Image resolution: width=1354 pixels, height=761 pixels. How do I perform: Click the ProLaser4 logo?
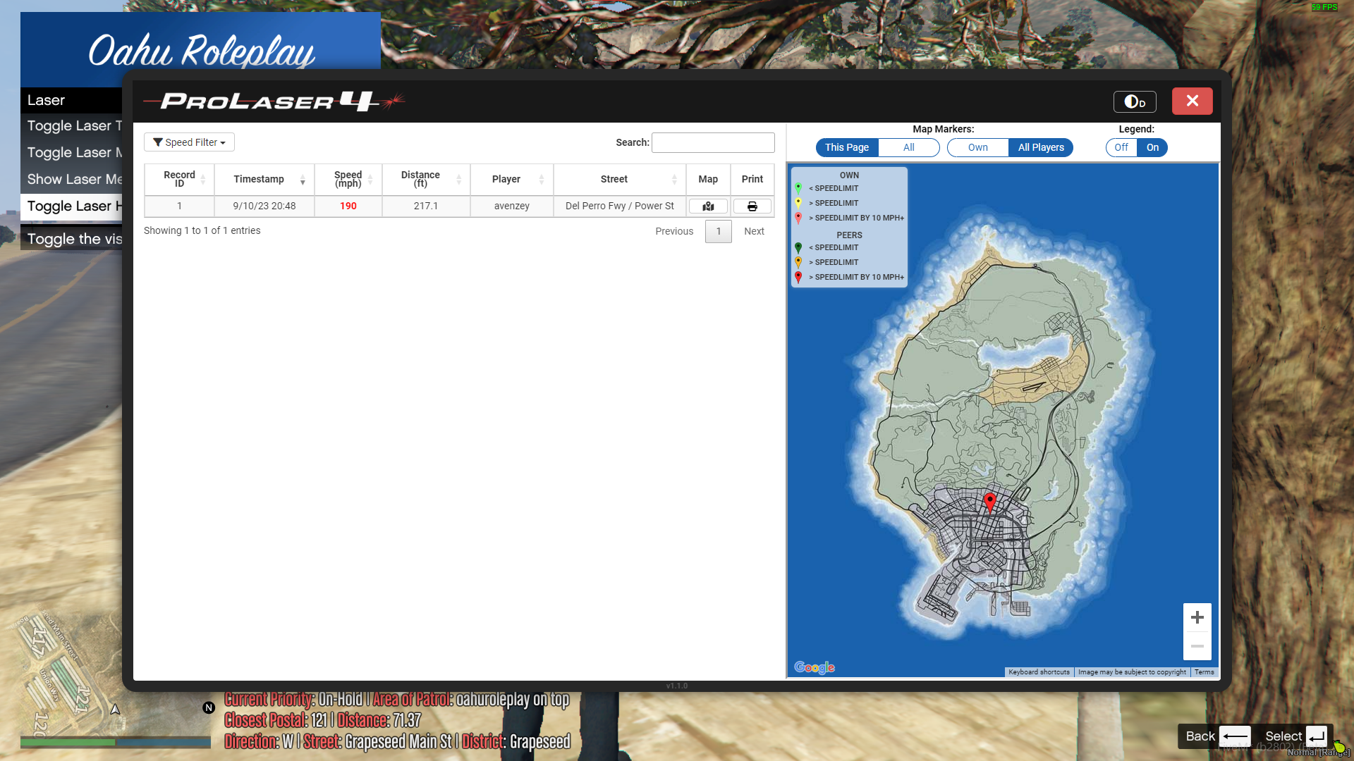click(274, 101)
